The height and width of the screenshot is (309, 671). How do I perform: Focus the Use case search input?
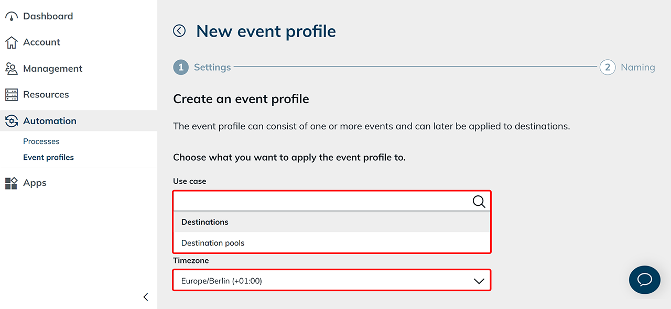[x=320, y=202]
